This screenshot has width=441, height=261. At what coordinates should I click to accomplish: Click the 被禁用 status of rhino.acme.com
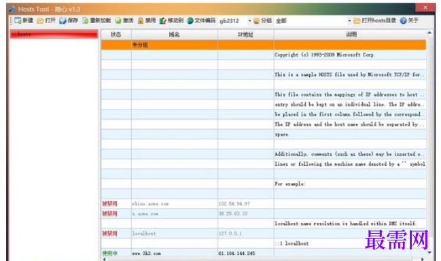click(x=109, y=204)
